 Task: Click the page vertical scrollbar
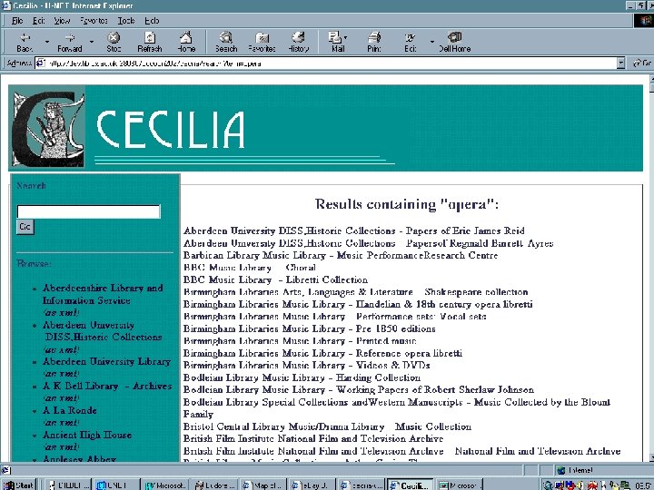(651, 267)
